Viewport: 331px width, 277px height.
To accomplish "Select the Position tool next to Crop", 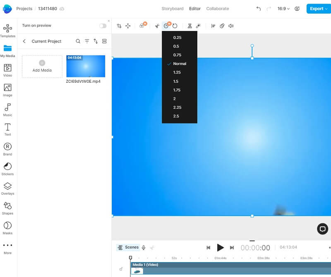I will tap(128, 26).
